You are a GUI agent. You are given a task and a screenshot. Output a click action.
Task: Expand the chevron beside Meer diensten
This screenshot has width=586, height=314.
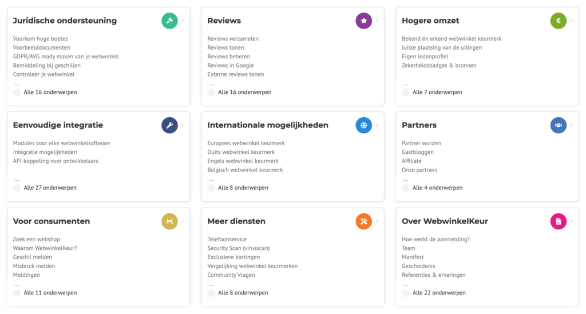(377, 221)
